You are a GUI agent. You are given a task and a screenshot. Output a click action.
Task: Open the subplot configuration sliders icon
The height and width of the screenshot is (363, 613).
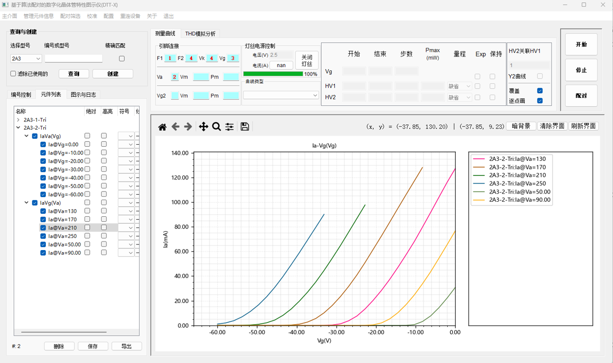coord(229,127)
